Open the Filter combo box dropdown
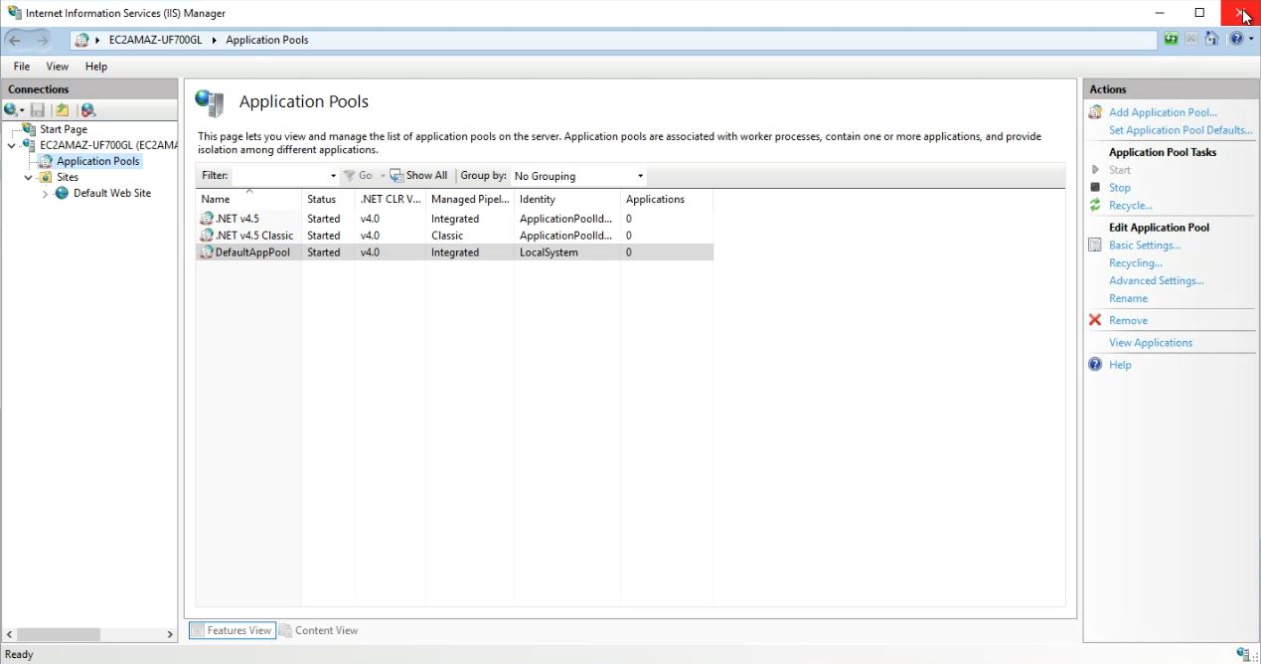Image resolution: width=1261 pixels, height=664 pixels. click(x=333, y=176)
